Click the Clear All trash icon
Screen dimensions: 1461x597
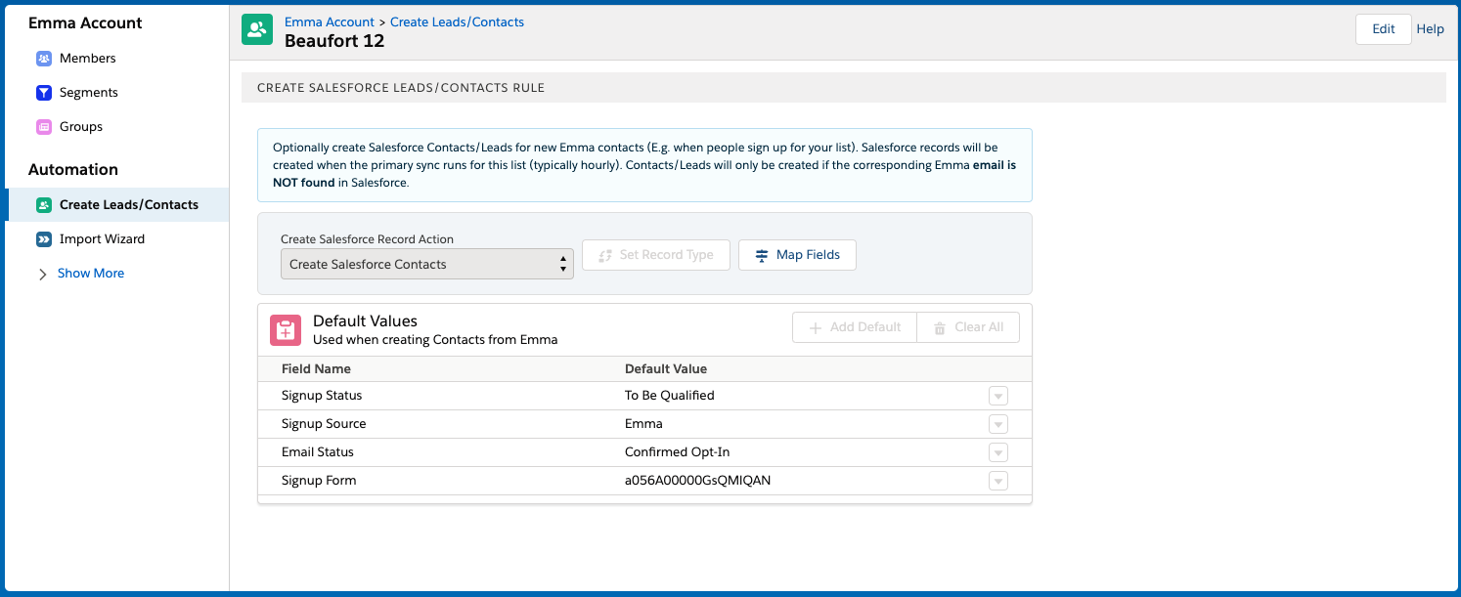(940, 327)
